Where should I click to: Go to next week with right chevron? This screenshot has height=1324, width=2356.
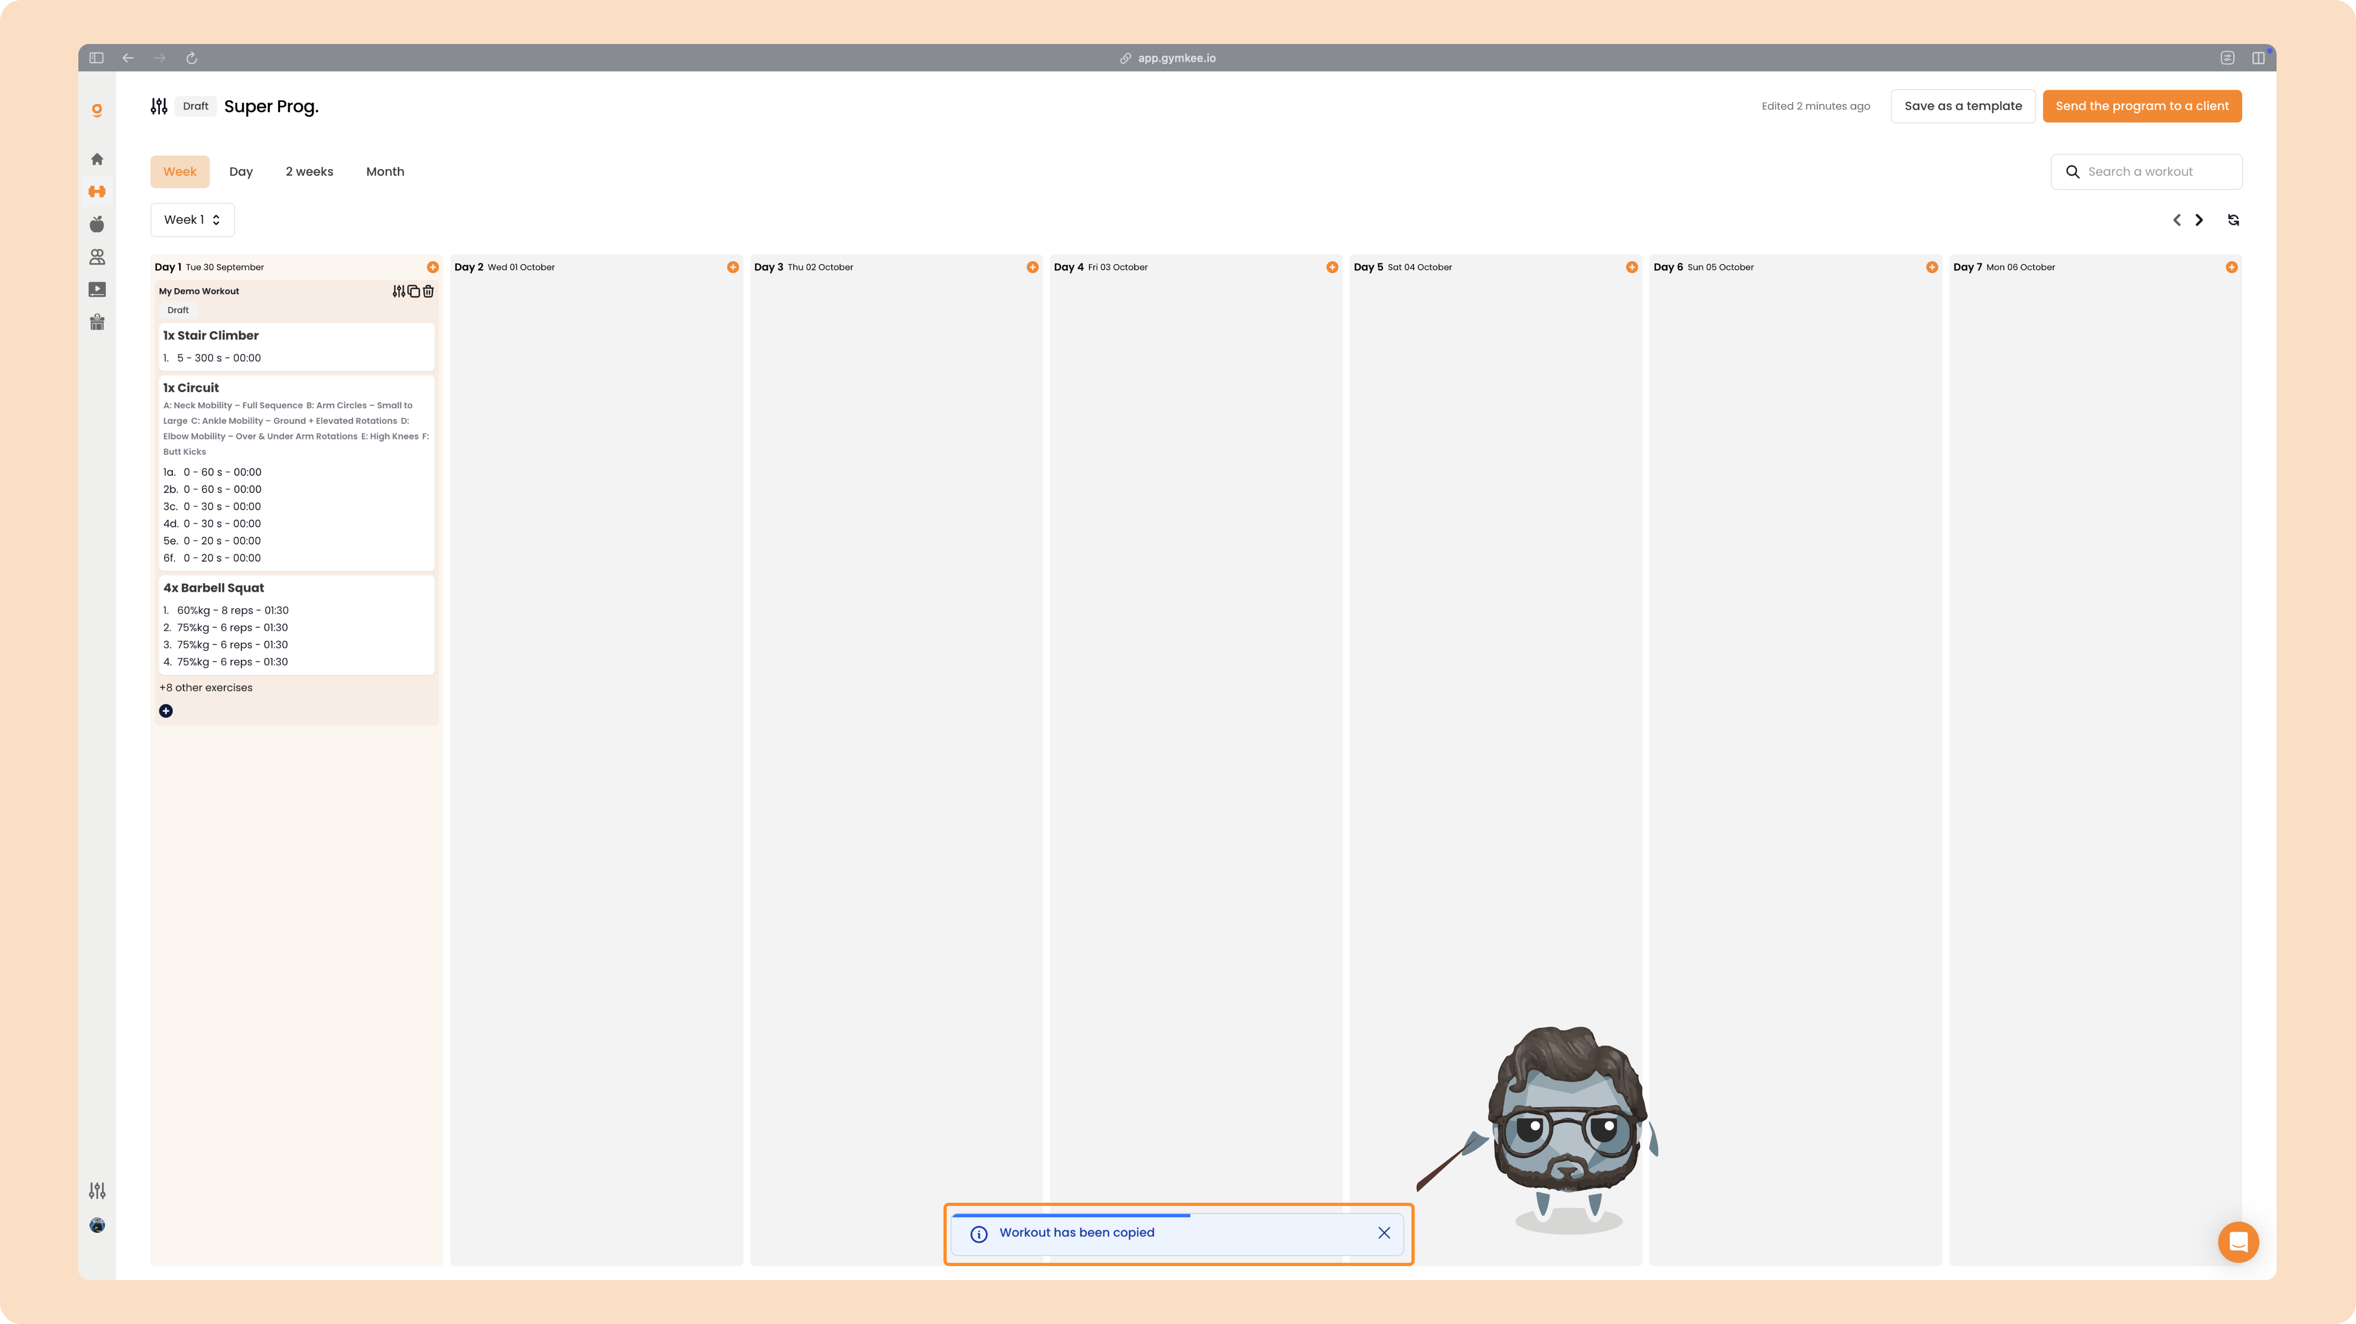coord(2200,220)
